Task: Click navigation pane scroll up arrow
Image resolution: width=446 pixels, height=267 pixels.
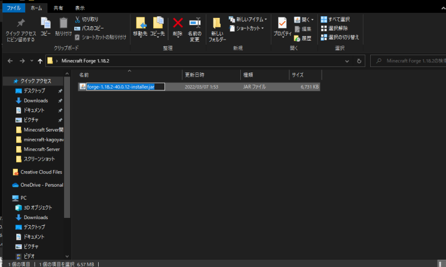Action: (x=67, y=74)
